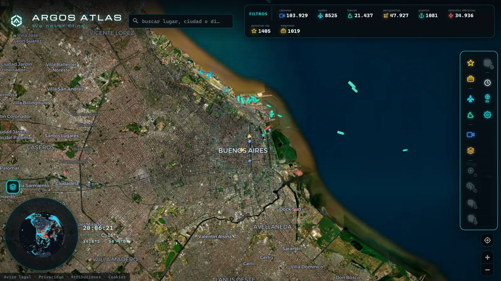The height and width of the screenshot is (281, 501).
Task: Click the BUENOS AIRES map label
Action: click(243, 150)
